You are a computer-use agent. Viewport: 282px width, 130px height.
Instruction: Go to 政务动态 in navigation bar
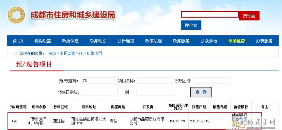[x=98, y=41]
